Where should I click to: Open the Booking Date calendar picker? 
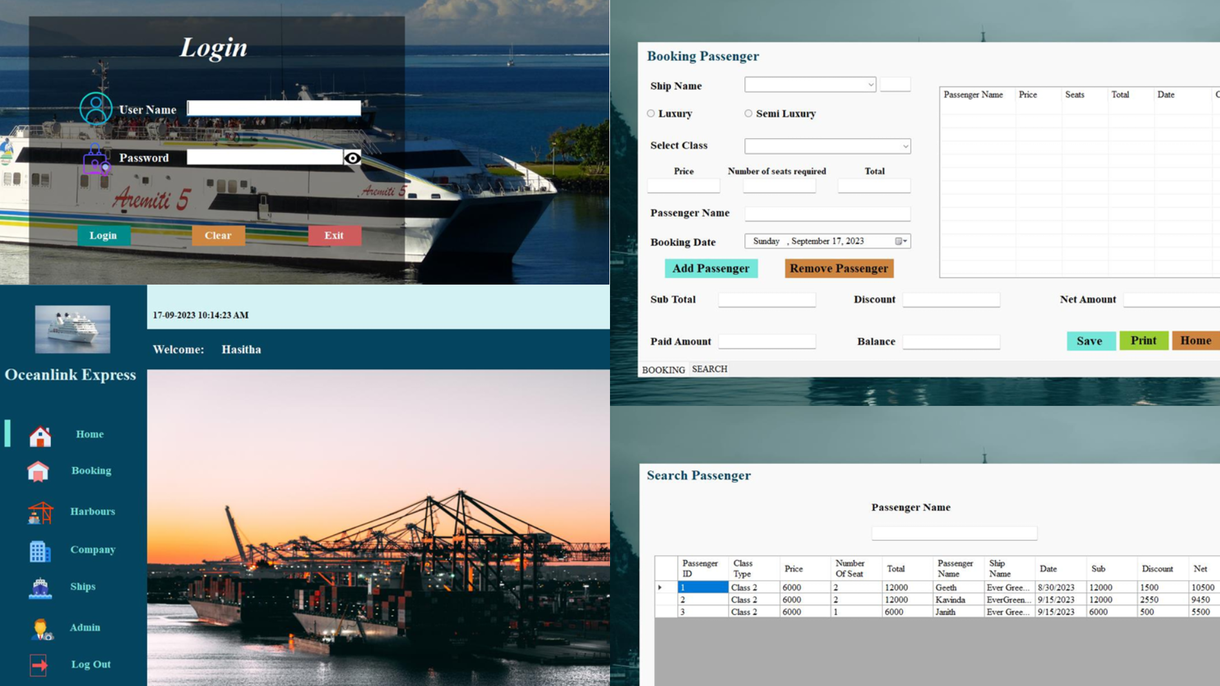pos(900,241)
